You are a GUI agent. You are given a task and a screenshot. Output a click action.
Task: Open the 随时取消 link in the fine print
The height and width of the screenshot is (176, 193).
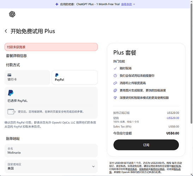coord(176,166)
